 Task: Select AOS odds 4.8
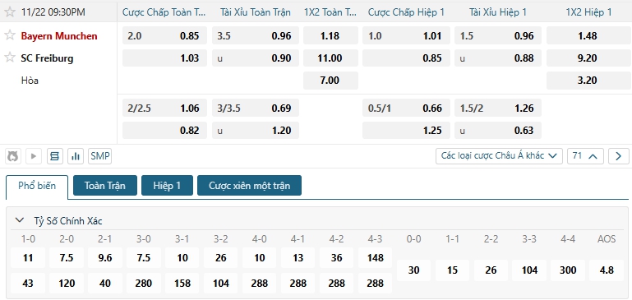[x=607, y=270]
